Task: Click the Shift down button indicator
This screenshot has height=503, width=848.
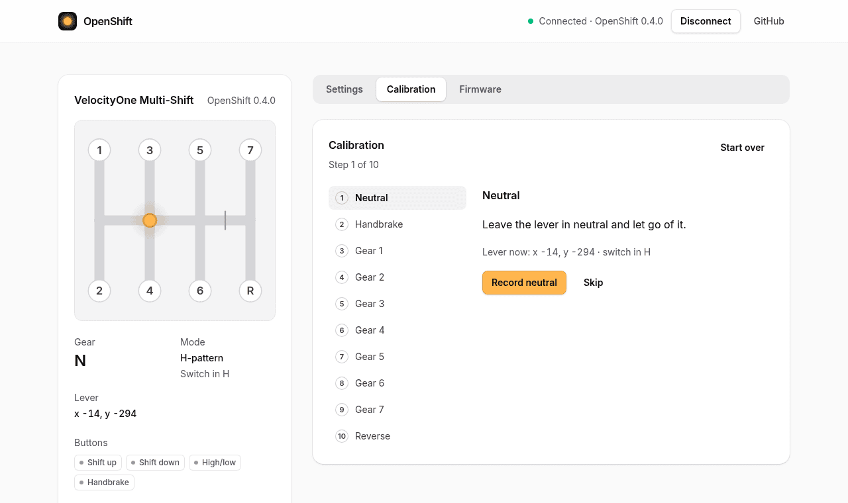Action: pos(155,463)
